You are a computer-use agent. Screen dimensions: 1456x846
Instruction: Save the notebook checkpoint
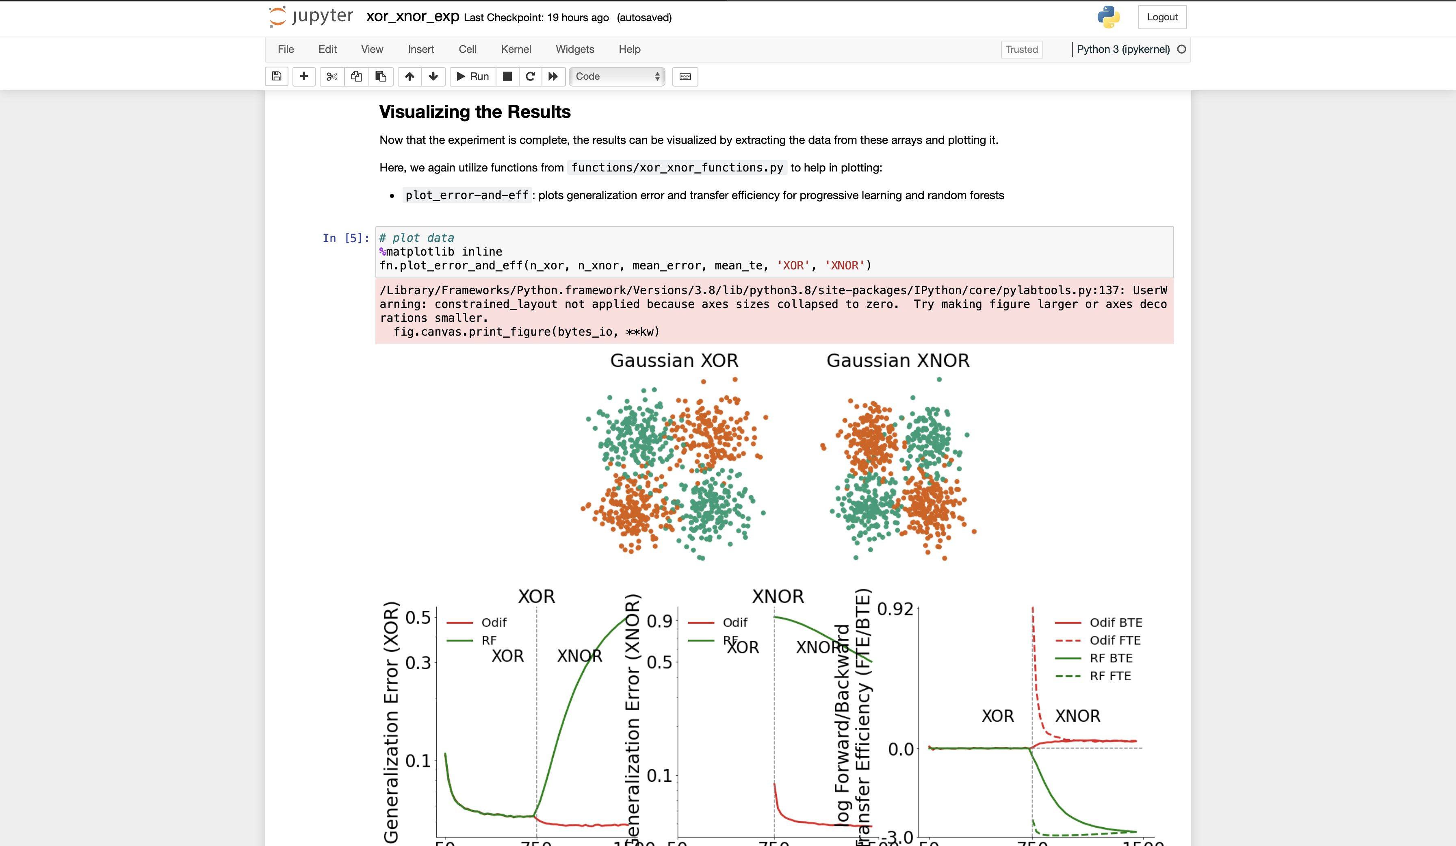click(x=276, y=76)
